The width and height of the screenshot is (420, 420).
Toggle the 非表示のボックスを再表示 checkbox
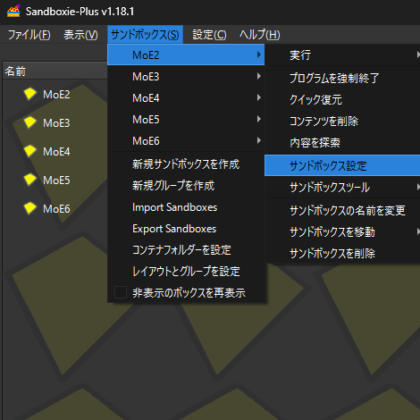point(121,292)
